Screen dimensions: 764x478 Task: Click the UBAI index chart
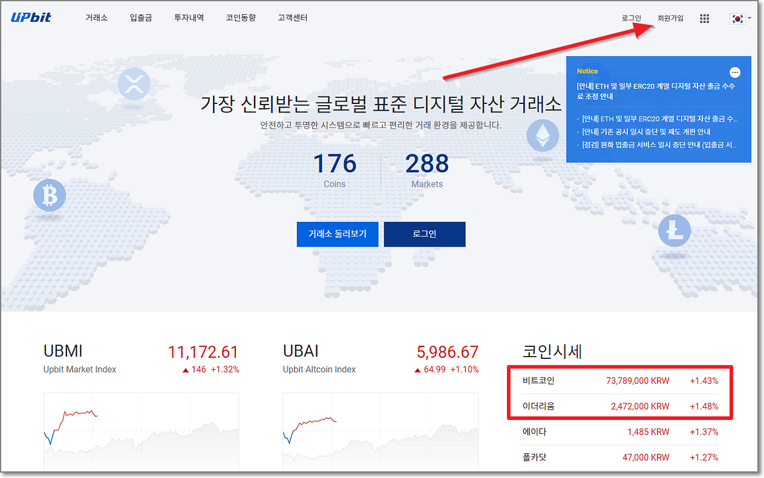(380, 431)
